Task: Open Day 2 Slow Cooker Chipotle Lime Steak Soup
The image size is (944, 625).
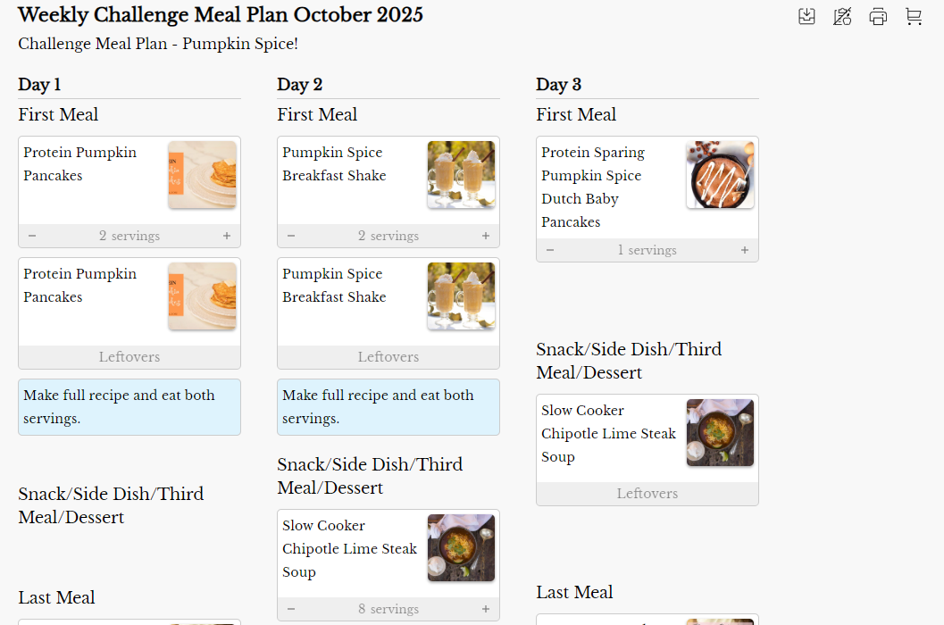Action: [x=349, y=548]
